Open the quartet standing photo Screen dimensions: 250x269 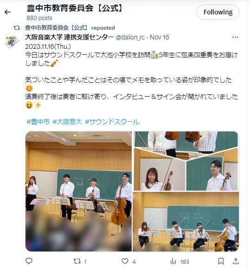(78, 191)
